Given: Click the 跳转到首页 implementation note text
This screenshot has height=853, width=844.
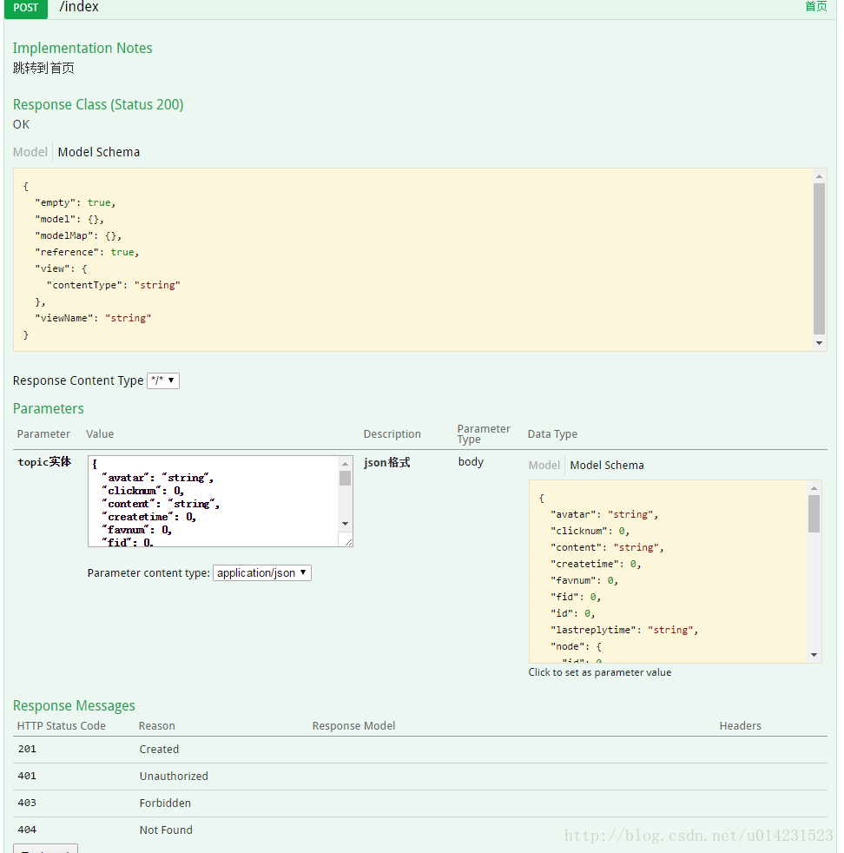Looking at the screenshot, I should (x=43, y=68).
